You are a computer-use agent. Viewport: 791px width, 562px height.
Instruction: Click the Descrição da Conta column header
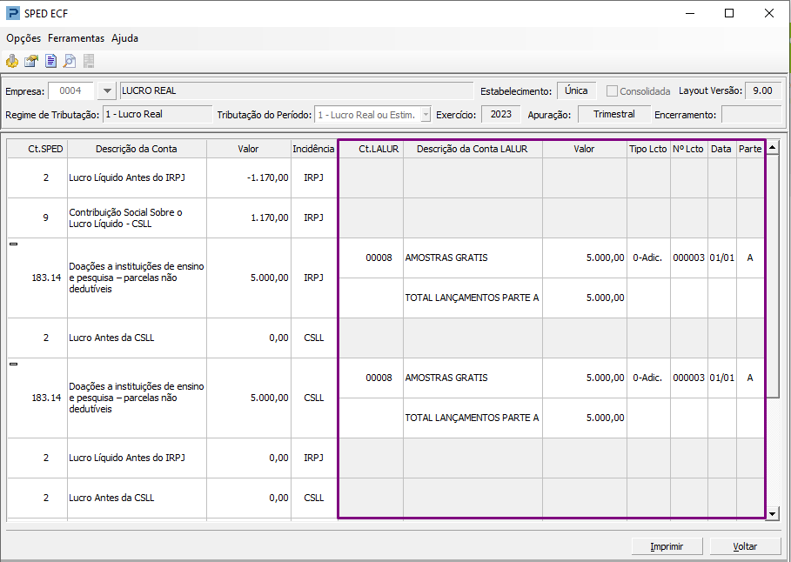137,149
